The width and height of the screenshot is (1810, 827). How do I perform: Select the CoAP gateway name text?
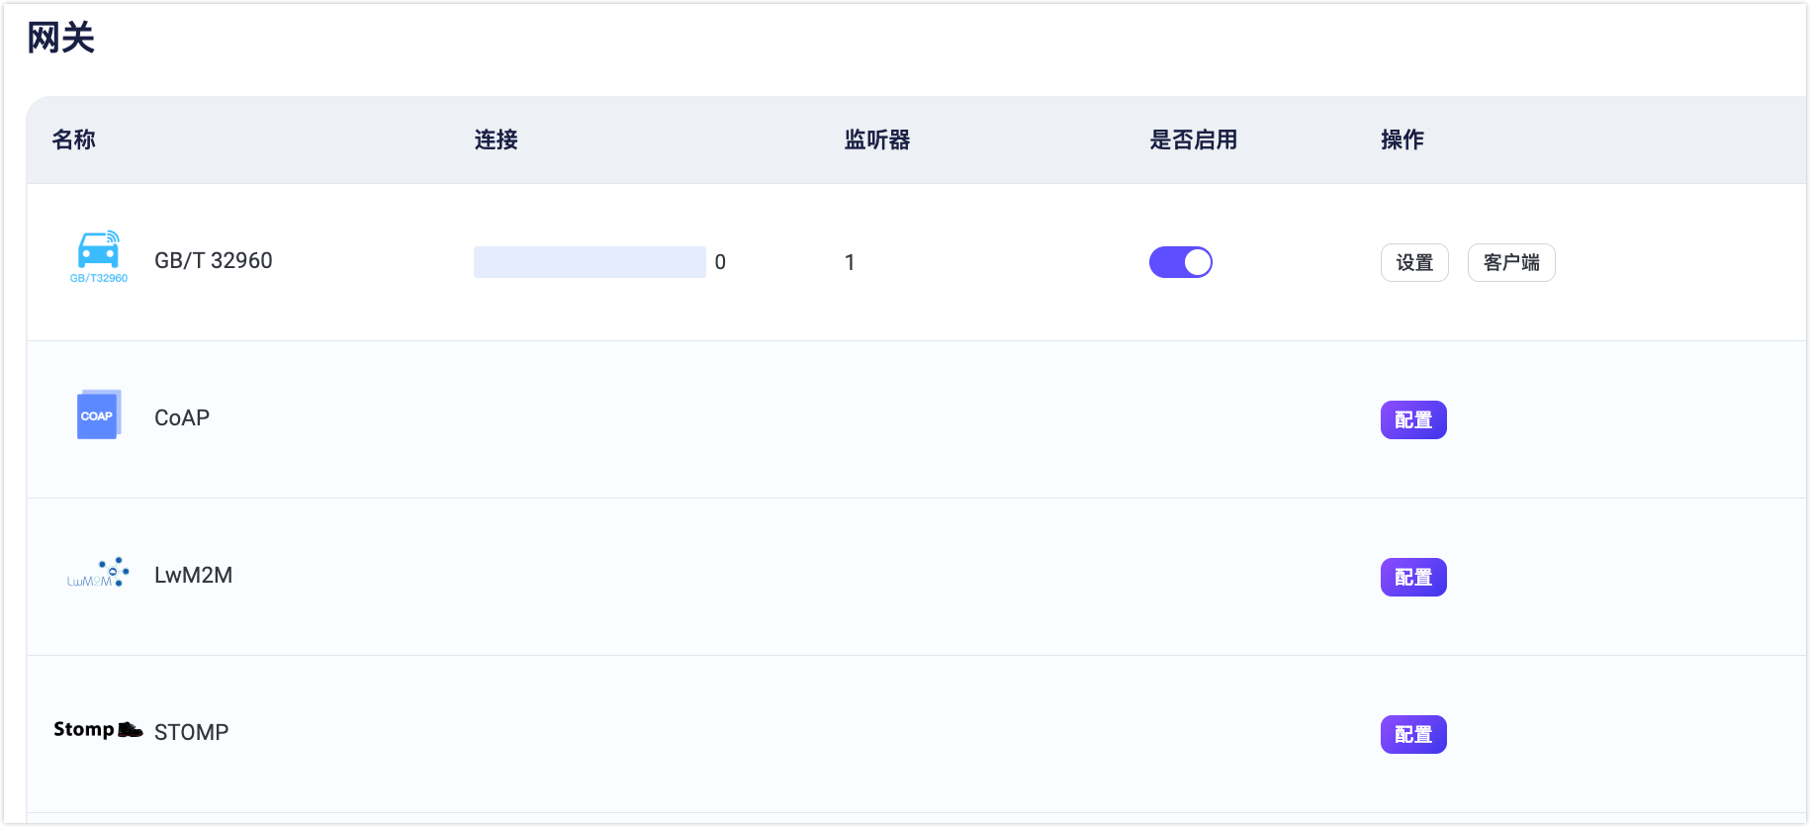coord(182,417)
